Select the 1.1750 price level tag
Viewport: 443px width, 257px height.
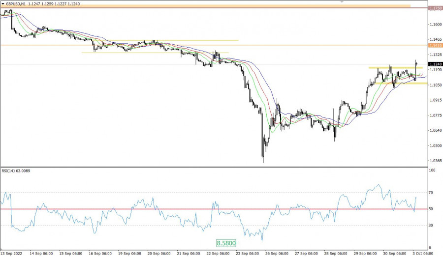point(435,8)
